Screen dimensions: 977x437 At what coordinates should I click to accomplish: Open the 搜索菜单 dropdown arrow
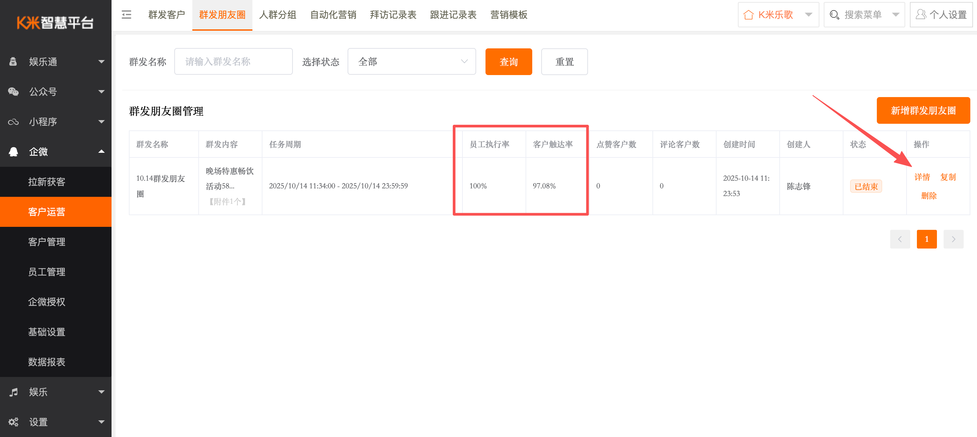click(x=896, y=15)
